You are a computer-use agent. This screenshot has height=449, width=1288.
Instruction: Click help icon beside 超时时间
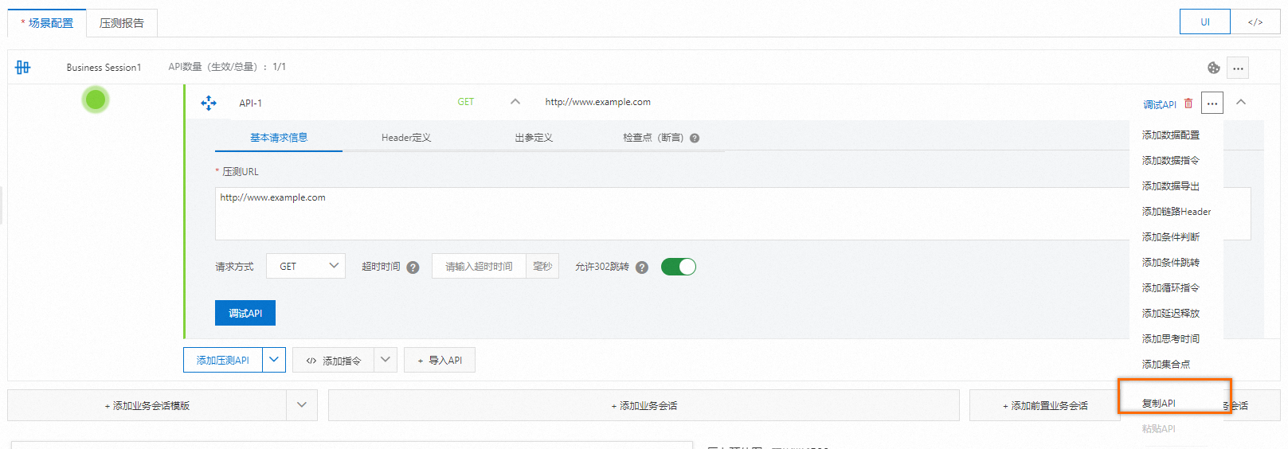tap(413, 267)
